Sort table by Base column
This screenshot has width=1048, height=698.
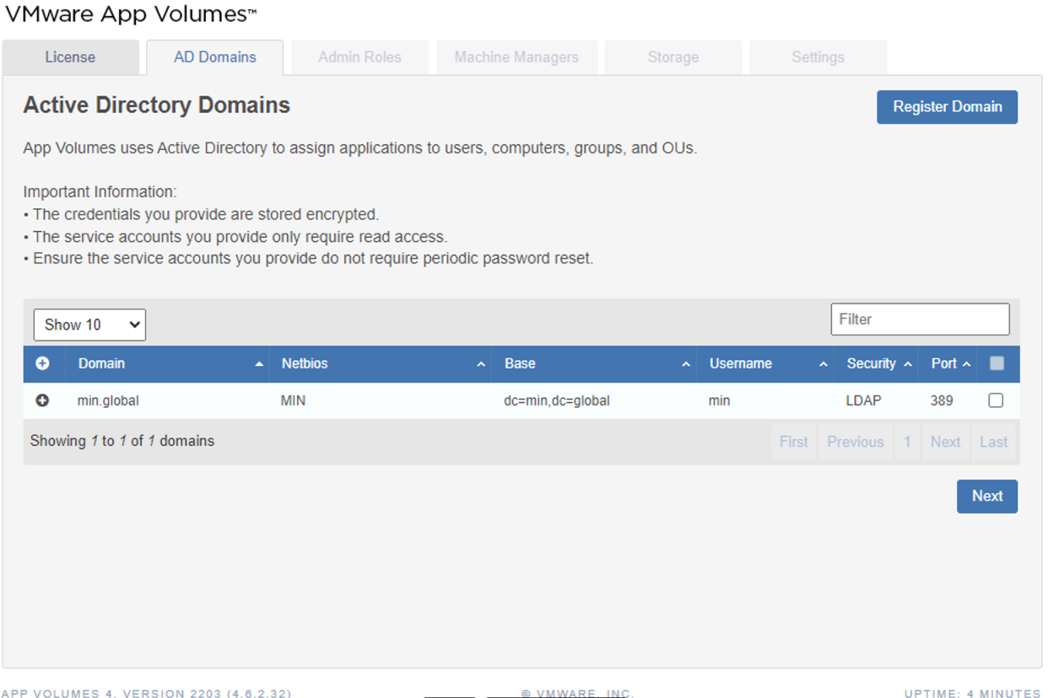(x=595, y=363)
